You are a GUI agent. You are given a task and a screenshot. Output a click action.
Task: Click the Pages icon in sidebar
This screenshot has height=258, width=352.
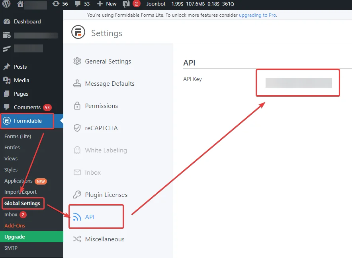click(7, 94)
